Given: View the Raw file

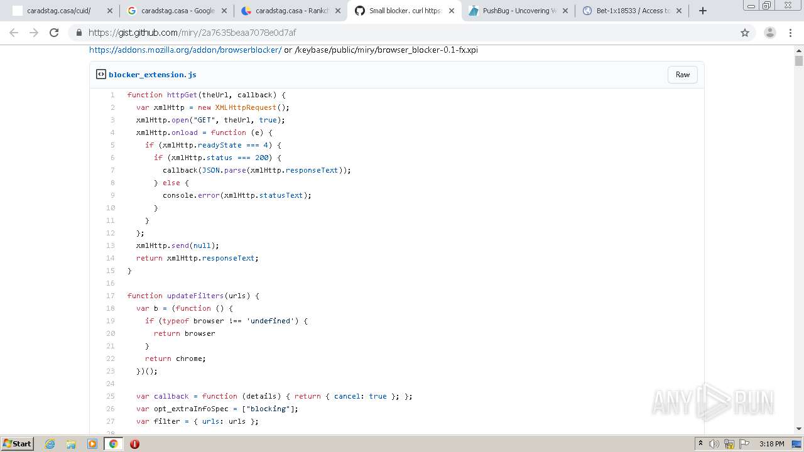Looking at the screenshot, I should tap(683, 75).
